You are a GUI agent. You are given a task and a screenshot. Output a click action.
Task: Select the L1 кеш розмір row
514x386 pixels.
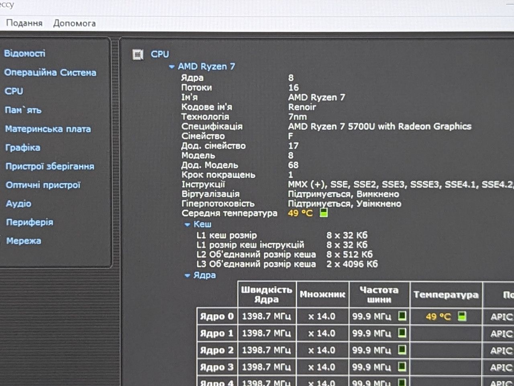point(281,235)
